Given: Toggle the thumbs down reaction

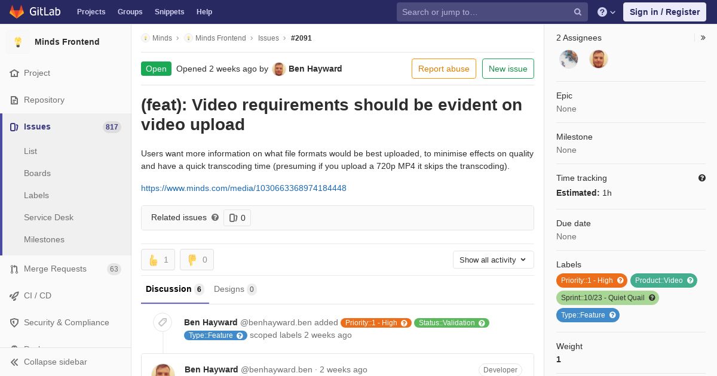Looking at the screenshot, I should coord(197,260).
